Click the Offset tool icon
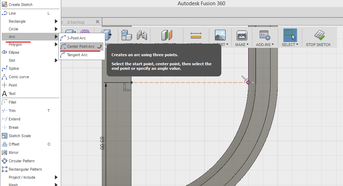Image resolution: width=343 pixels, height=186 pixels. pyautogui.click(x=5, y=144)
